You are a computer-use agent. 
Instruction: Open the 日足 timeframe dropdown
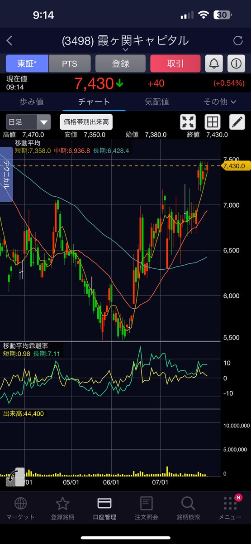tap(28, 122)
